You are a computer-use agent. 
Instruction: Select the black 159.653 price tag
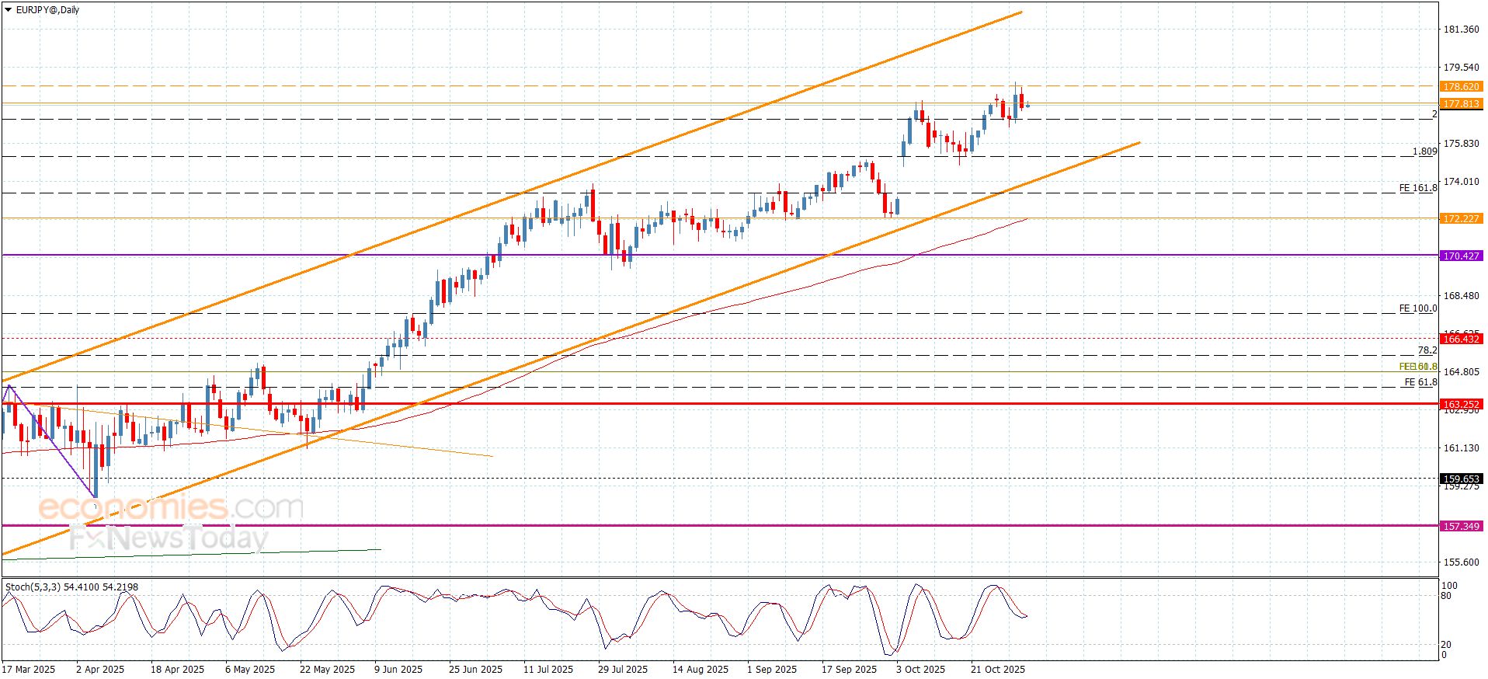click(x=1461, y=479)
